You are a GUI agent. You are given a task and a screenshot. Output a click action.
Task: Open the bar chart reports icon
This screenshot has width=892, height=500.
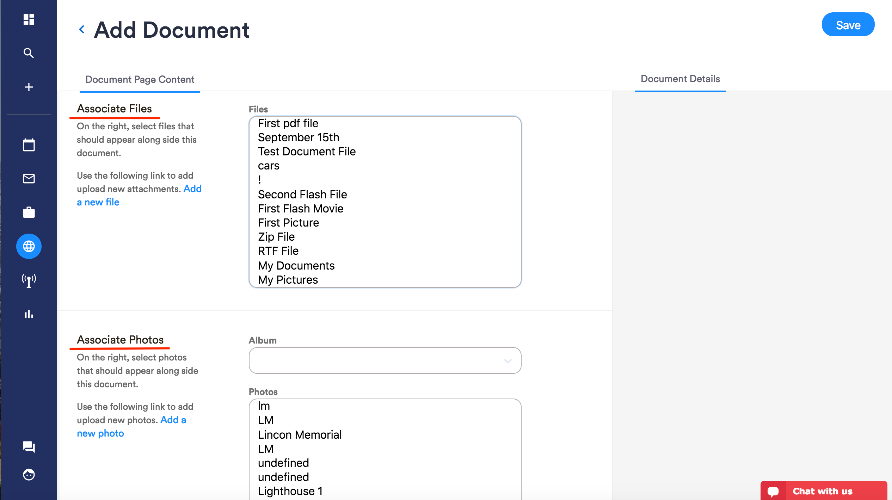pyautogui.click(x=29, y=314)
